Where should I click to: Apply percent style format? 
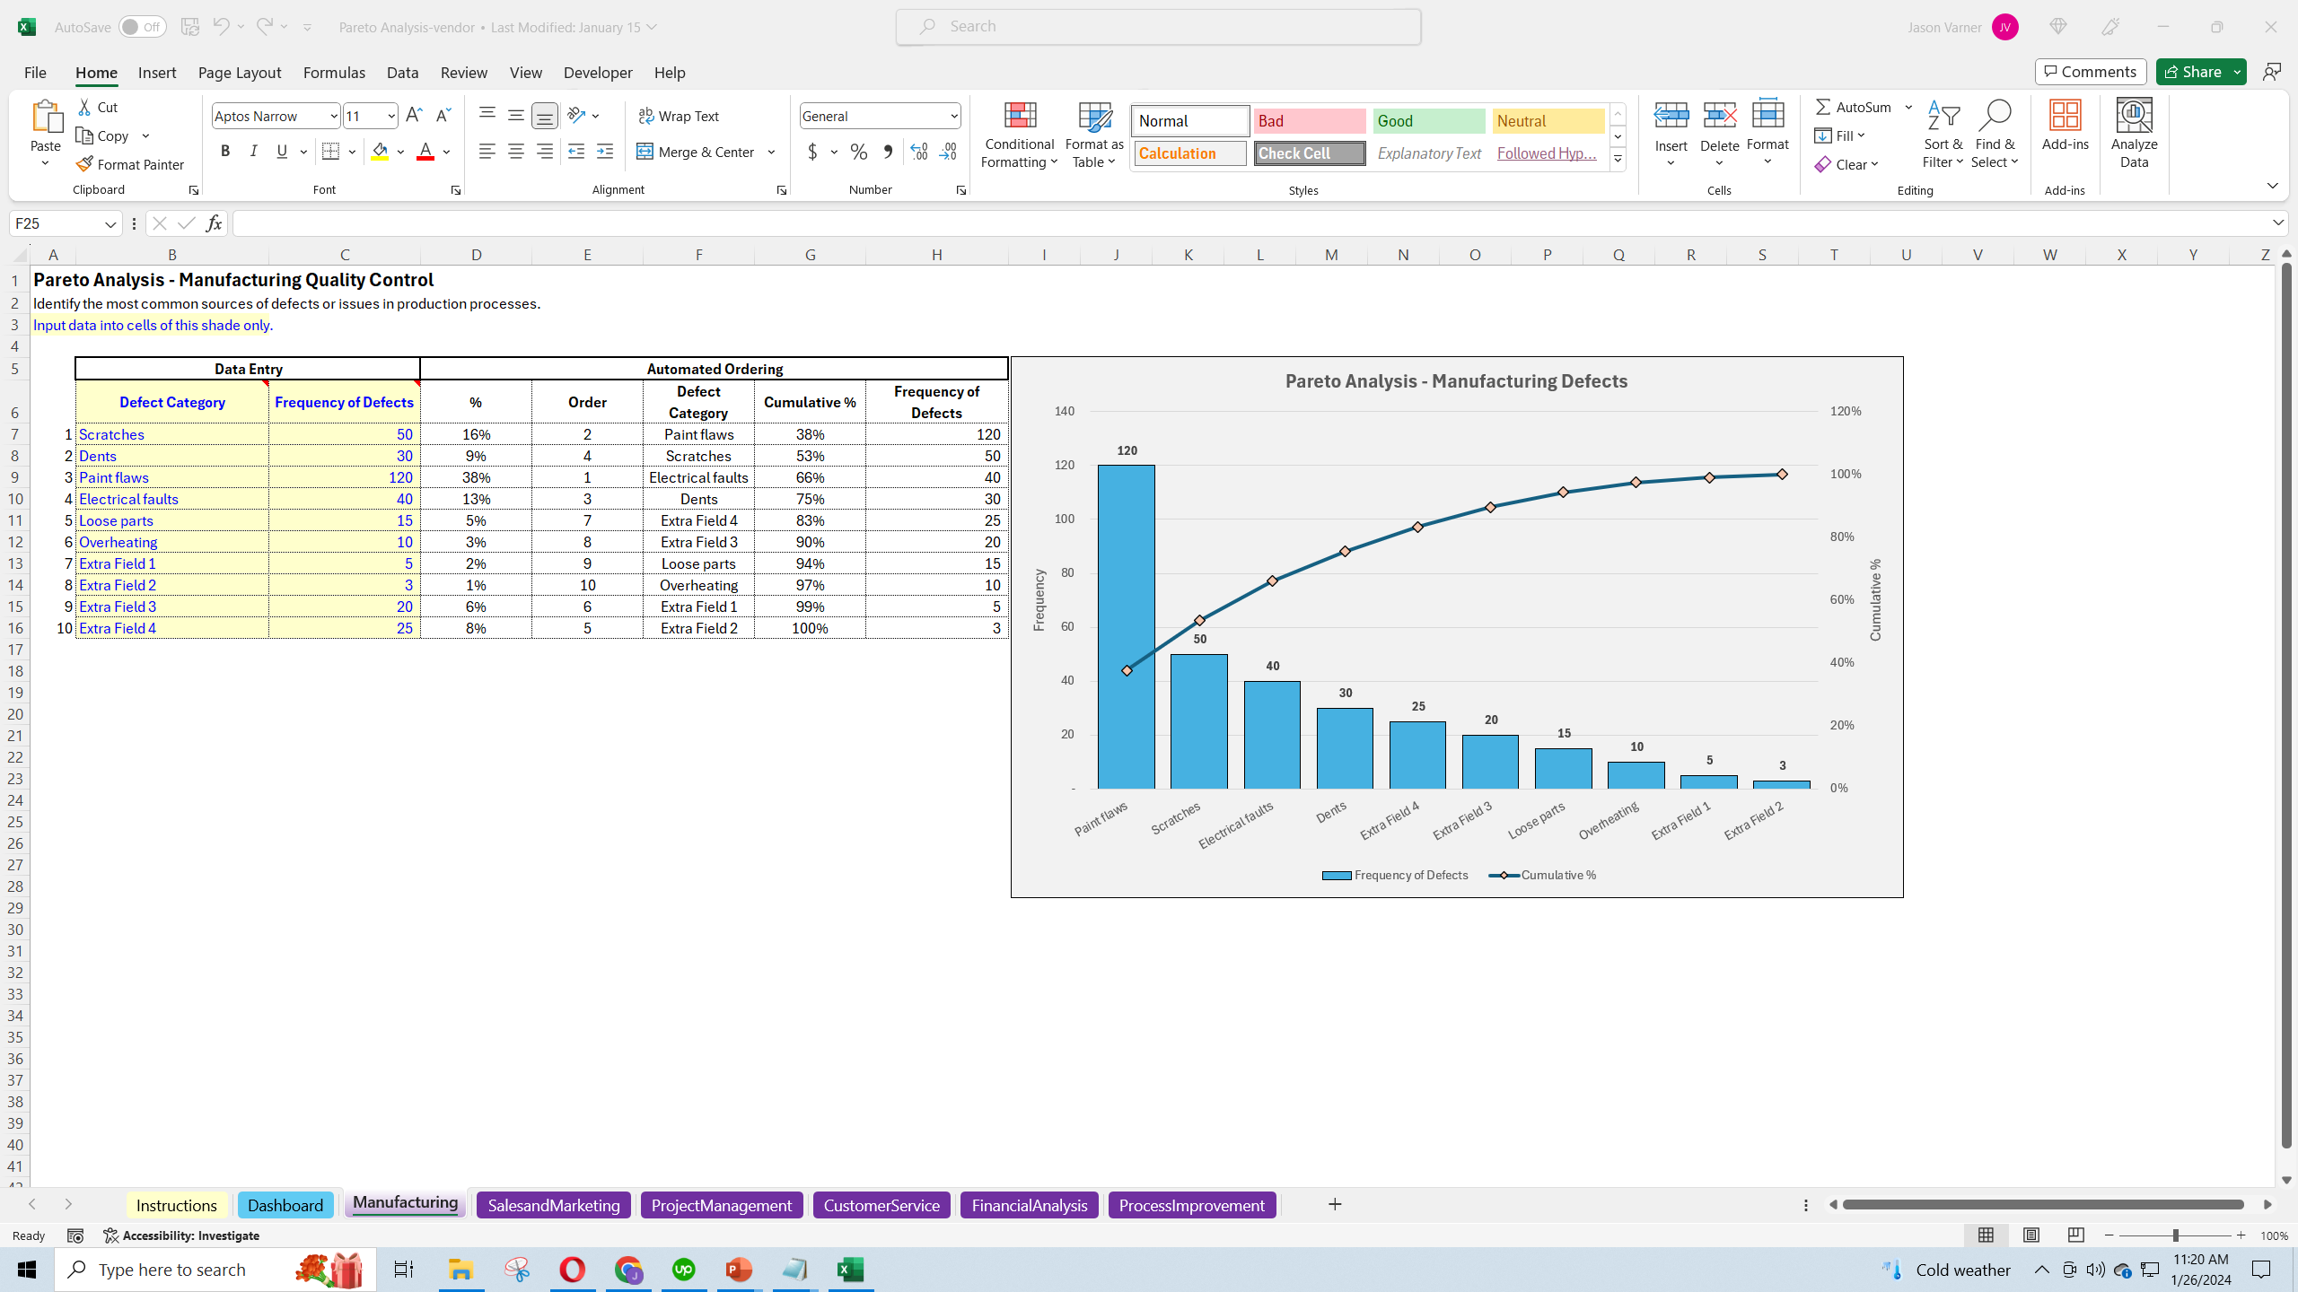859,152
